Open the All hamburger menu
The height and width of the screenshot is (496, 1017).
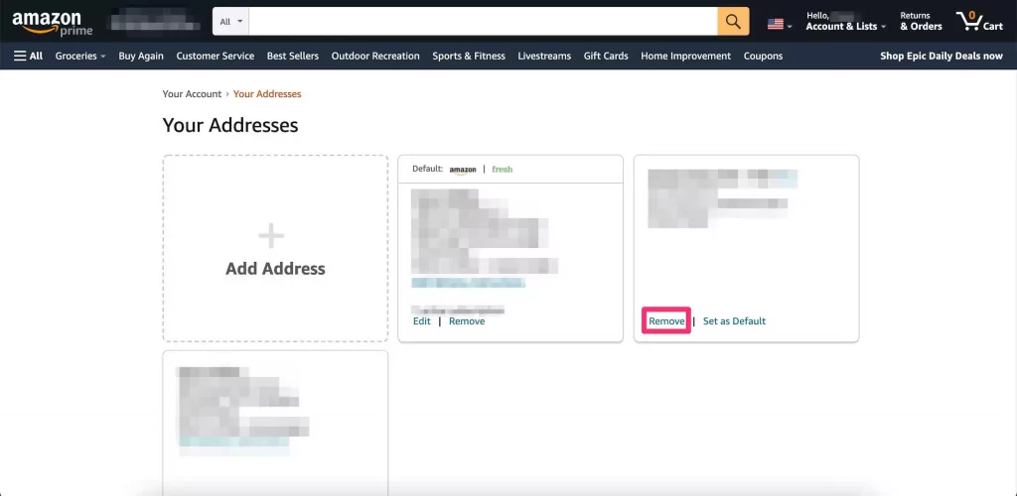[28, 57]
